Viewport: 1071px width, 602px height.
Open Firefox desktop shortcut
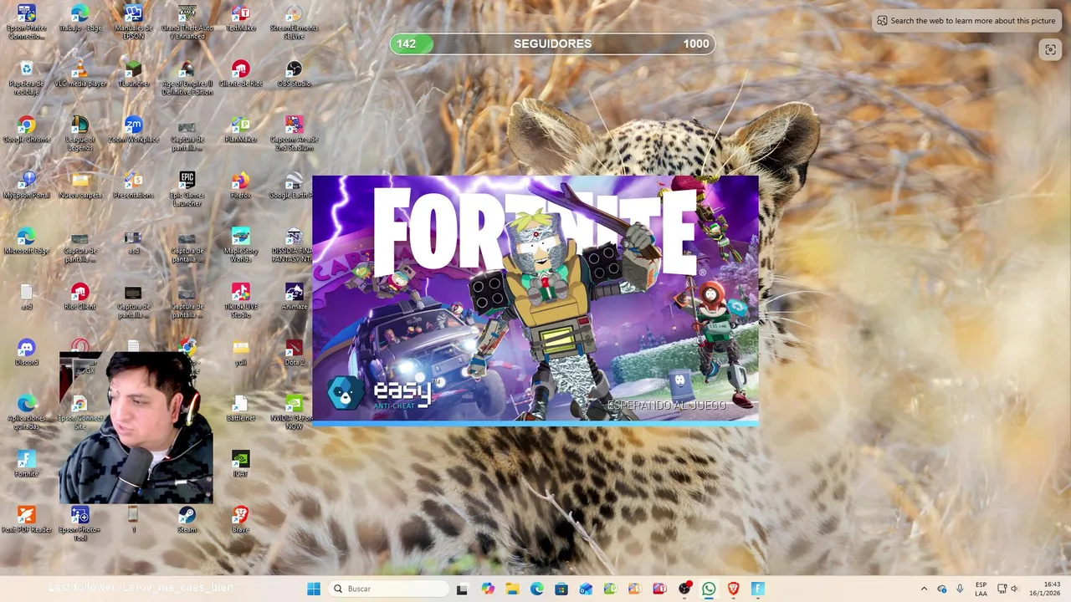click(x=241, y=186)
